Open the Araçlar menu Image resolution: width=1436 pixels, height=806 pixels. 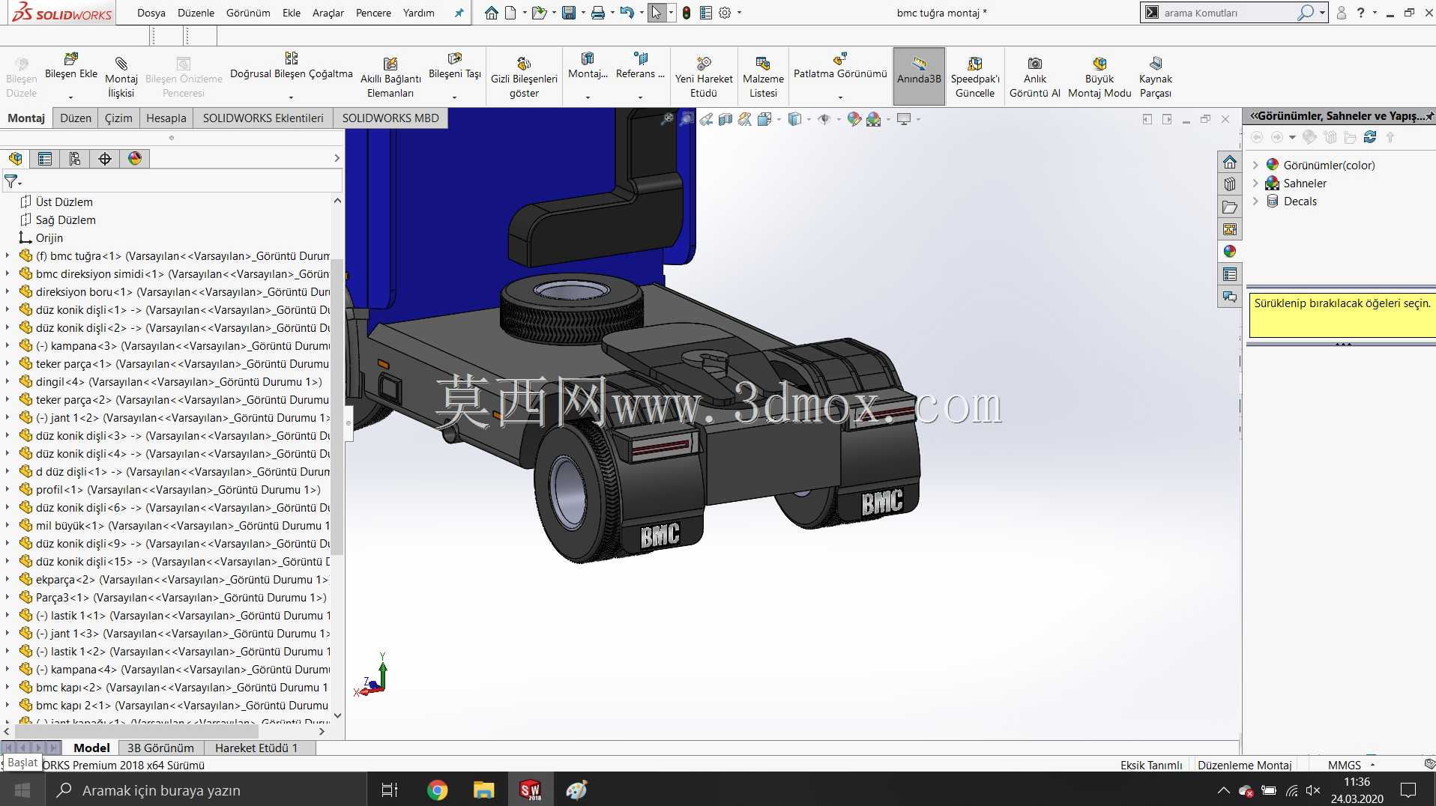(328, 13)
